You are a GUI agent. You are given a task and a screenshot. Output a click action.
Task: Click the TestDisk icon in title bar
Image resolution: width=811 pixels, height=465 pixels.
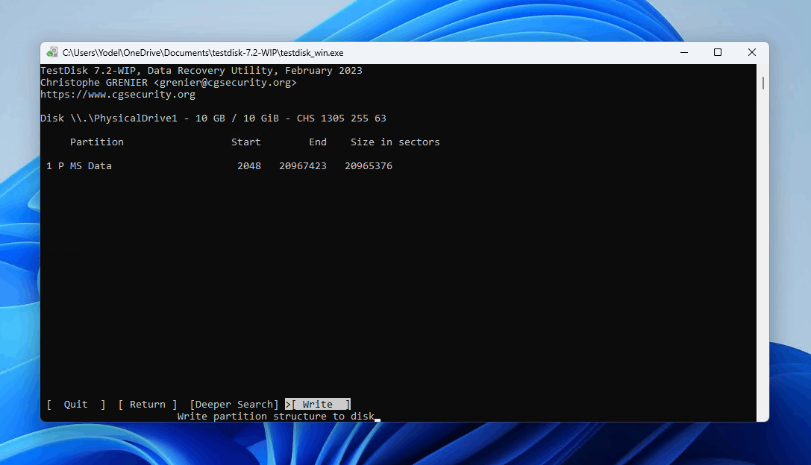51,53
